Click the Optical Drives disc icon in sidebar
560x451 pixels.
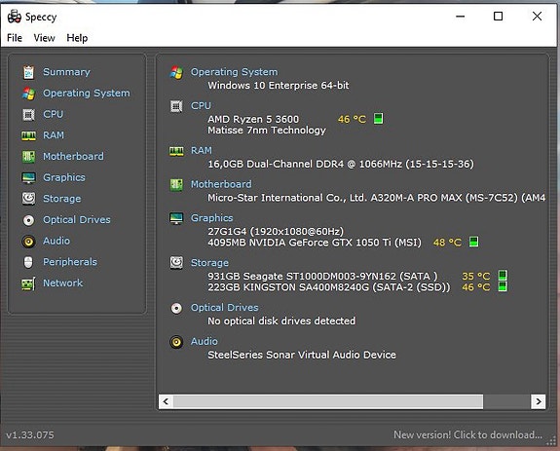click(28, 220)
